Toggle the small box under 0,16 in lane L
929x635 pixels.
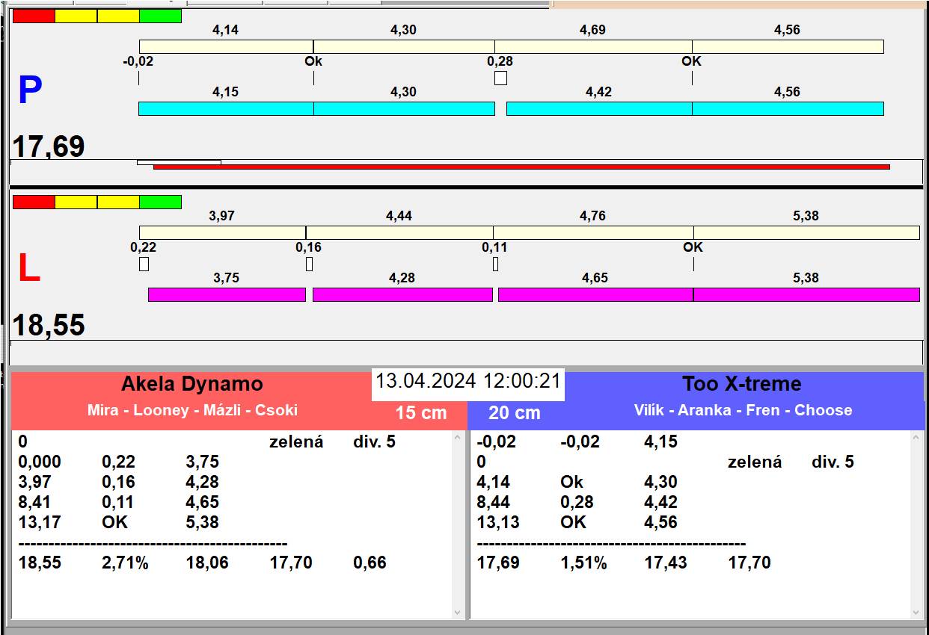click(x=309, y=264)
